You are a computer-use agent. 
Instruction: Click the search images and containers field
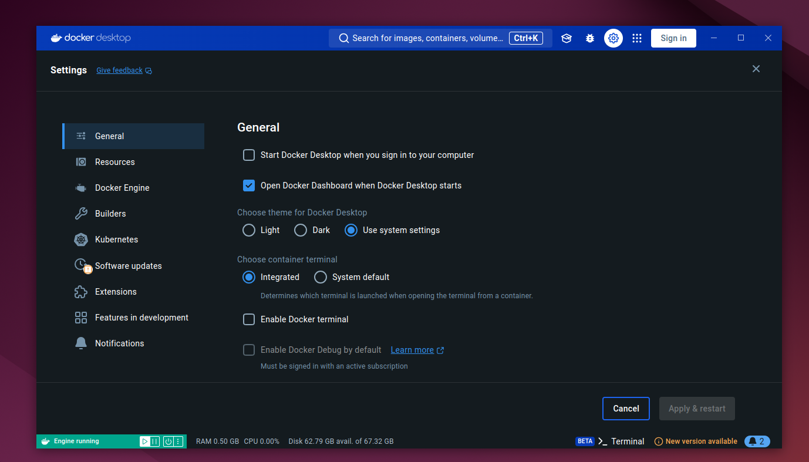point(440,38)
